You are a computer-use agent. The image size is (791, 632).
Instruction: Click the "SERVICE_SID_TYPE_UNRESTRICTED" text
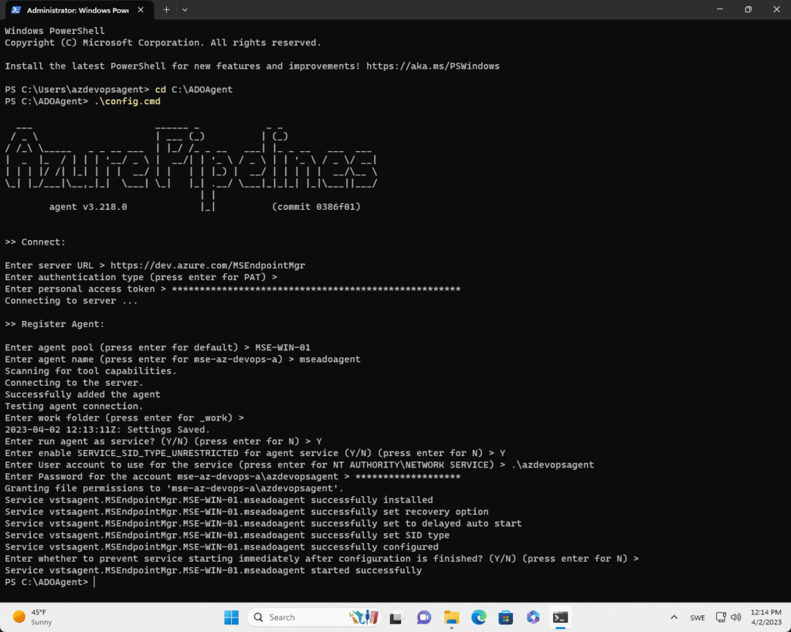pos(158,453)
